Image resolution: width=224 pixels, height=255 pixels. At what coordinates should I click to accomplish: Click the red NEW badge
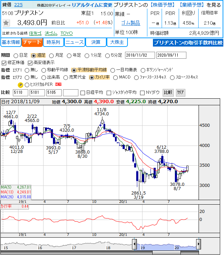click(x=59, y=84)
